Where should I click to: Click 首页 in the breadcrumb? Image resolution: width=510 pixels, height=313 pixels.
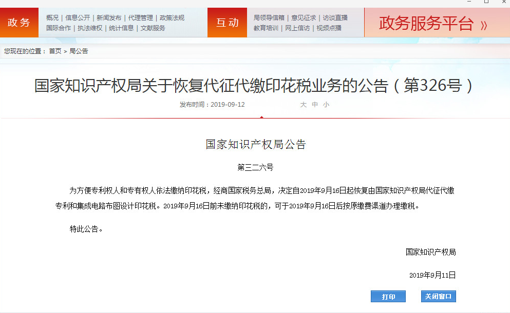[55, 51]
